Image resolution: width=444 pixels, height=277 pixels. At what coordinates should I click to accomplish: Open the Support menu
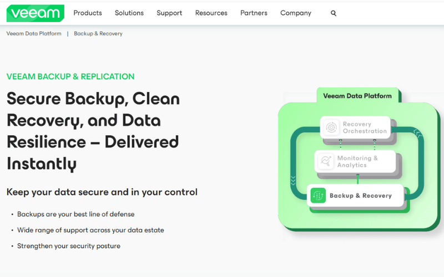[x=169, y=13]
